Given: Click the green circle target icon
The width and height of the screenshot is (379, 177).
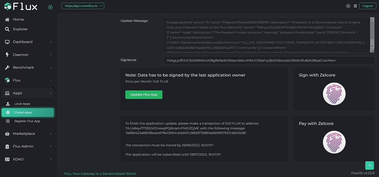Looking at the screenshot, I should click(50, 7).
